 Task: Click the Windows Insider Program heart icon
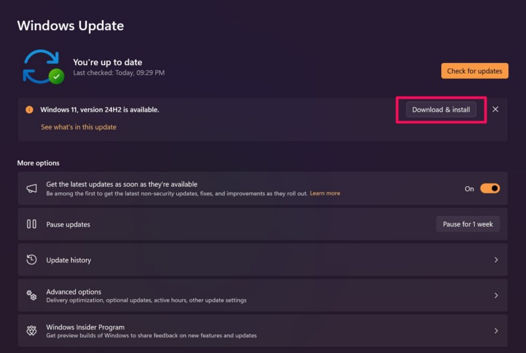click(x=32, y=331)
